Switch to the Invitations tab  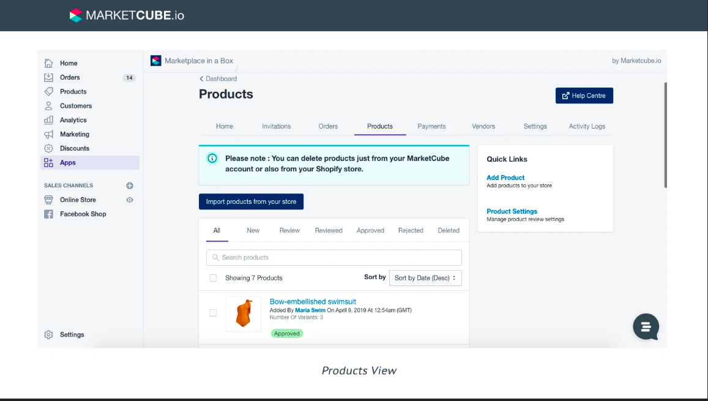[277, 127]
